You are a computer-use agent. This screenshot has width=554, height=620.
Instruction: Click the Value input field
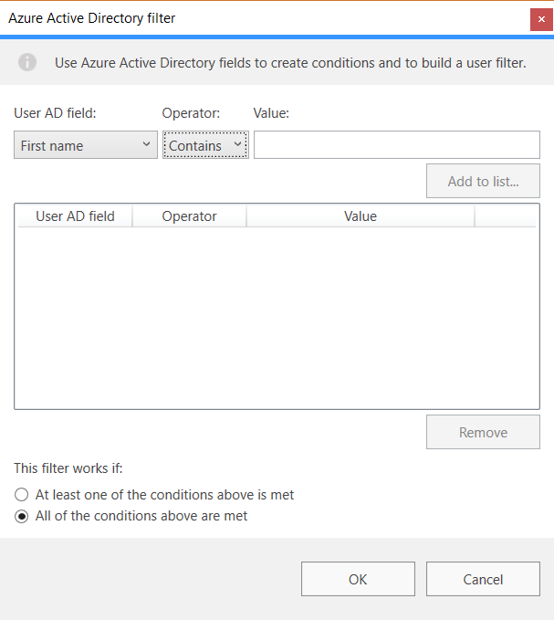point(397,144)
